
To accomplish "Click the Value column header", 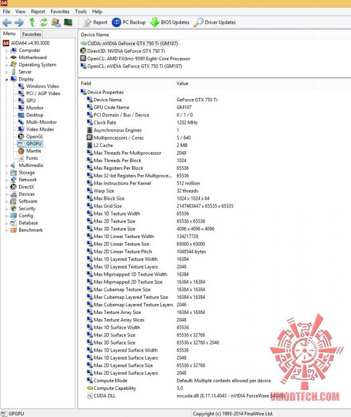I will click(x=244, y=83).
